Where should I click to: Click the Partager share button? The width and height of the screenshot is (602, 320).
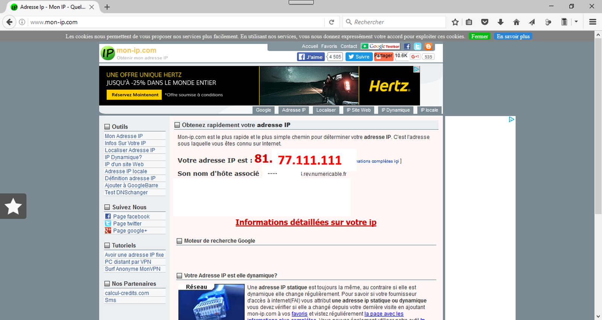tap(383, 56)
